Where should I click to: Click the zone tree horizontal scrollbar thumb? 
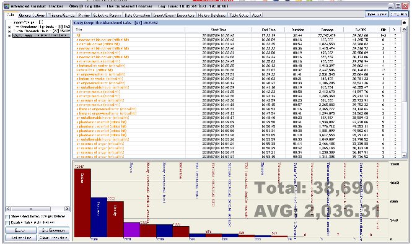point(31,209)
